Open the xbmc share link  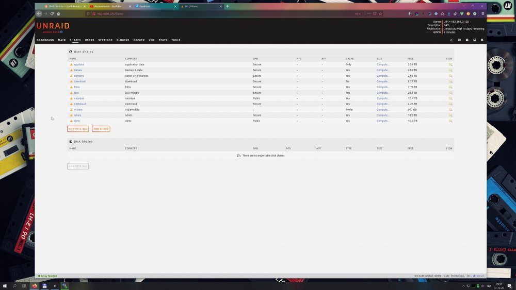(77, 121)
